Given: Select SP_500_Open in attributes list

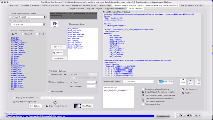Looking at the screenshot, I should pyautogui.click(x=17, y=85).
